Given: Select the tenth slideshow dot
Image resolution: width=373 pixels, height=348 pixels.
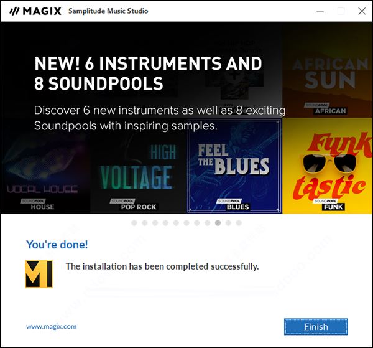Looking at the screenshot, I should pyautogui.click(x=228, y=223).
